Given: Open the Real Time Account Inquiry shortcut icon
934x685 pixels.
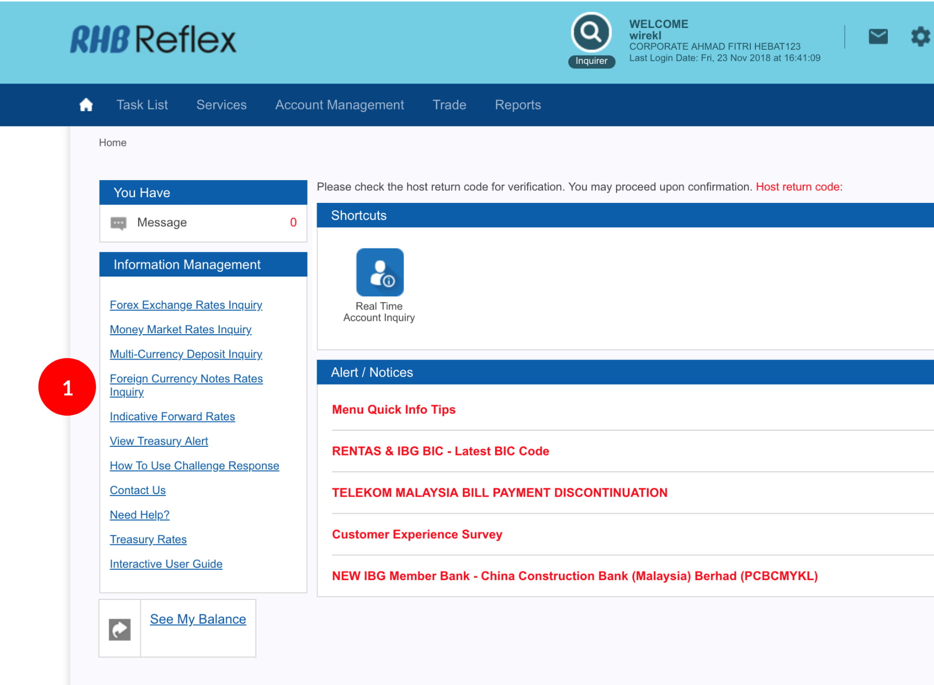Looking at the screenshot, I should [x=380, y=272].
